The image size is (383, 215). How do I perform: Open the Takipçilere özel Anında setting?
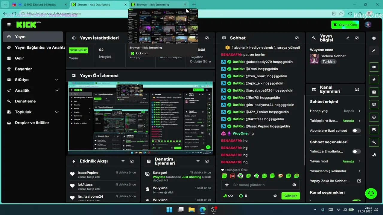(x=335, y=121)
